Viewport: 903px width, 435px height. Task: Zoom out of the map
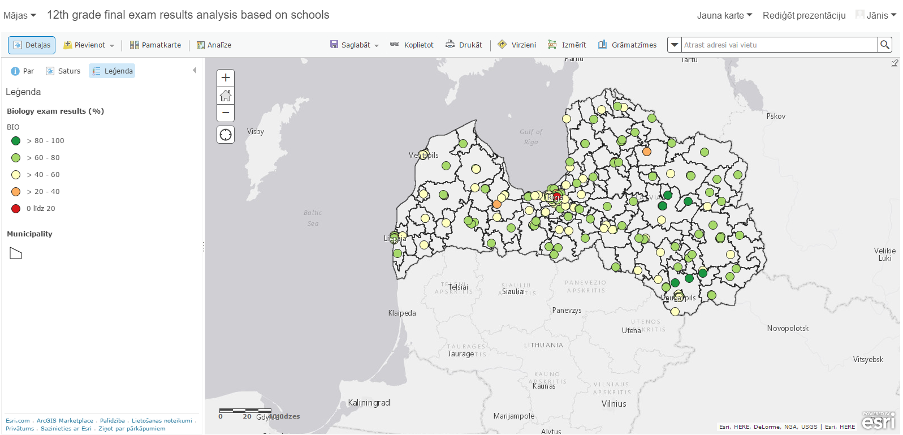(226, 113)
